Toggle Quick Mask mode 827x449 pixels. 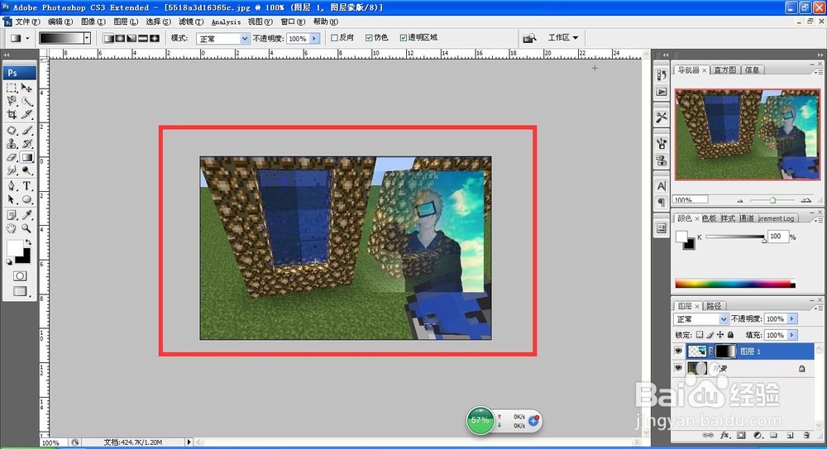pos(20,276)
